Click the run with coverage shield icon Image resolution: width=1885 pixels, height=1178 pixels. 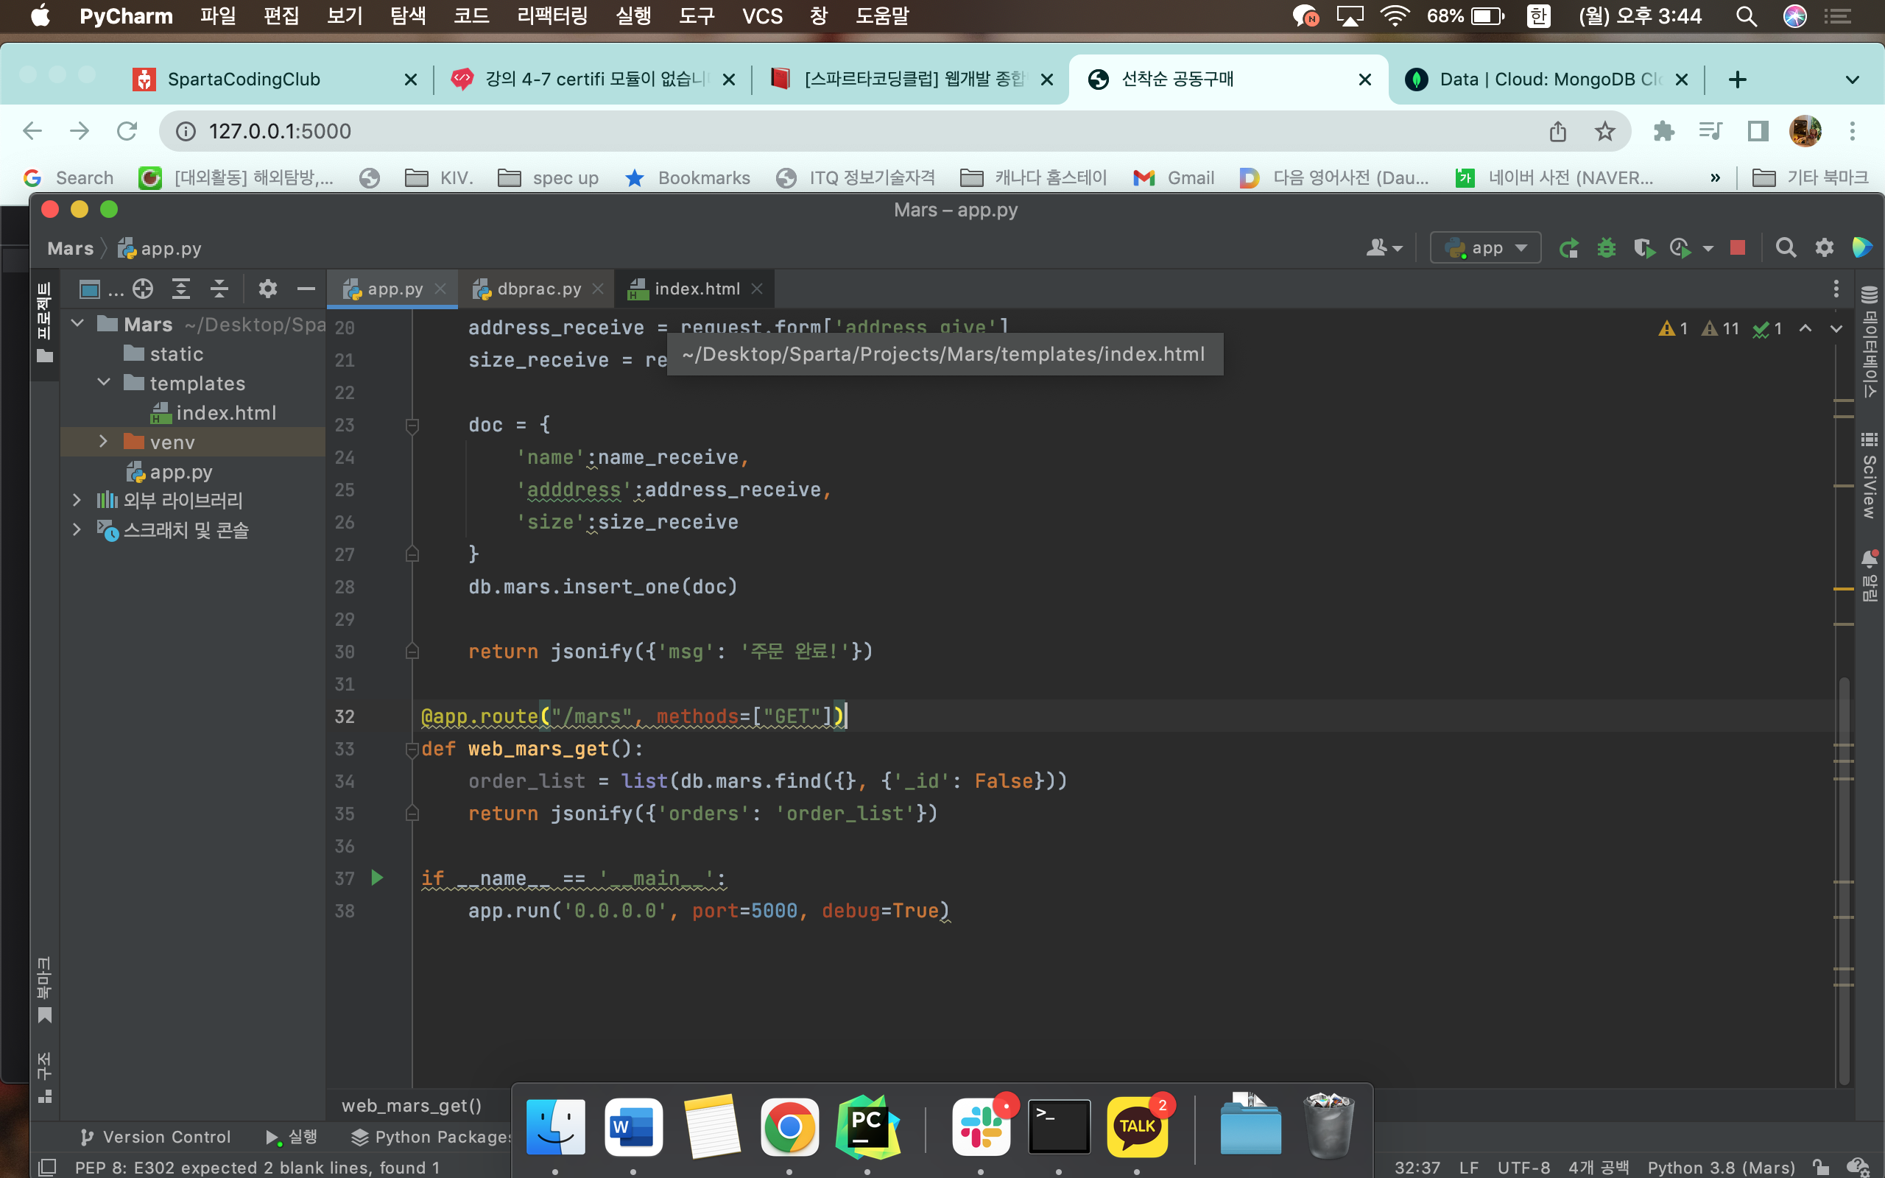point(1643,249)
